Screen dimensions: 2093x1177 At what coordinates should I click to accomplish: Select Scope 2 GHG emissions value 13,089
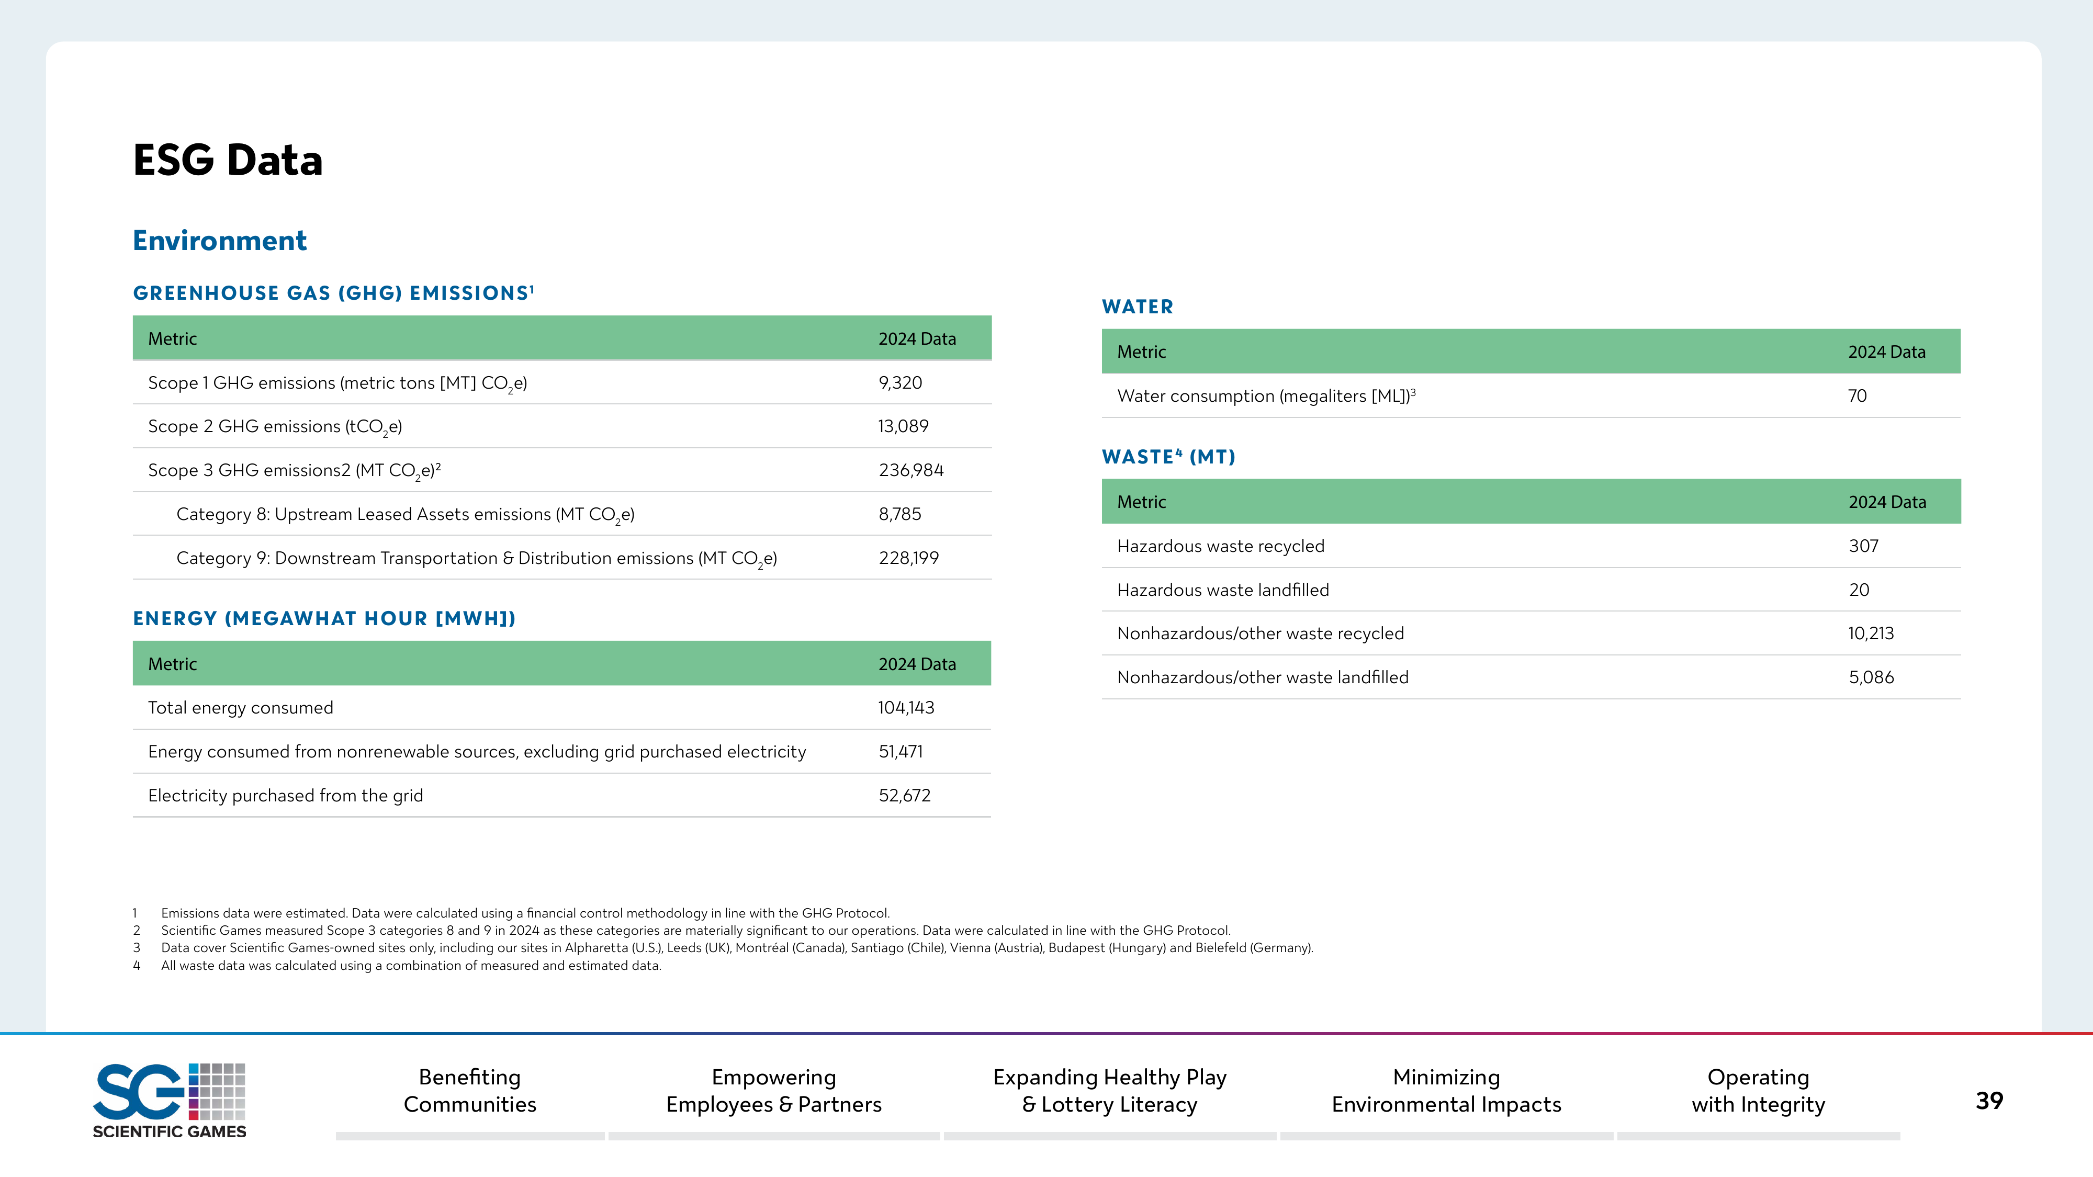[x=903, y=426]
